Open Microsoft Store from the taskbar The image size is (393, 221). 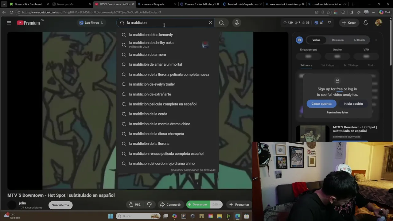(246, 216)
